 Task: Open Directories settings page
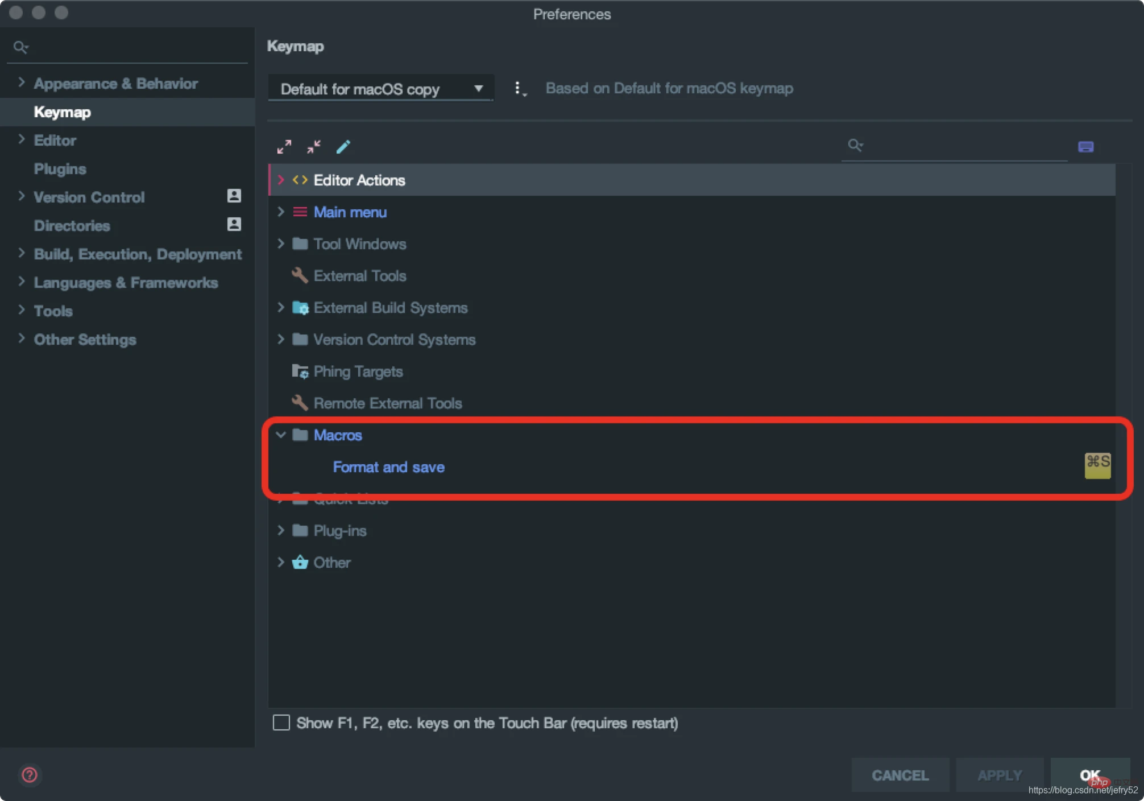(72, 226)
